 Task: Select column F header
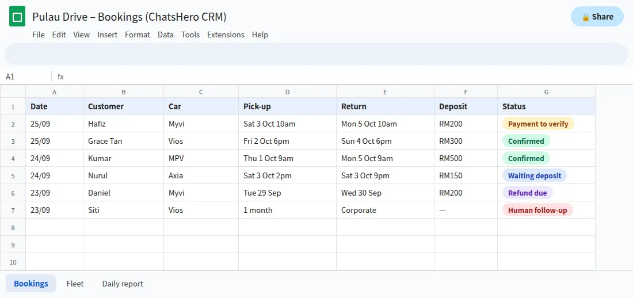466,91
